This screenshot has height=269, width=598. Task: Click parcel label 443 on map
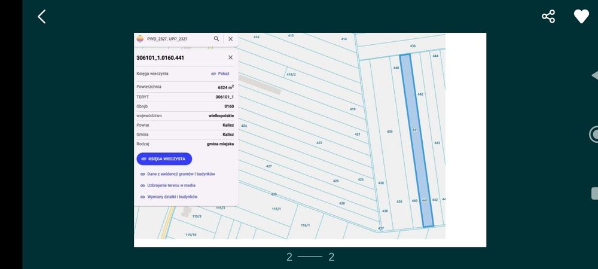[437, 143]
